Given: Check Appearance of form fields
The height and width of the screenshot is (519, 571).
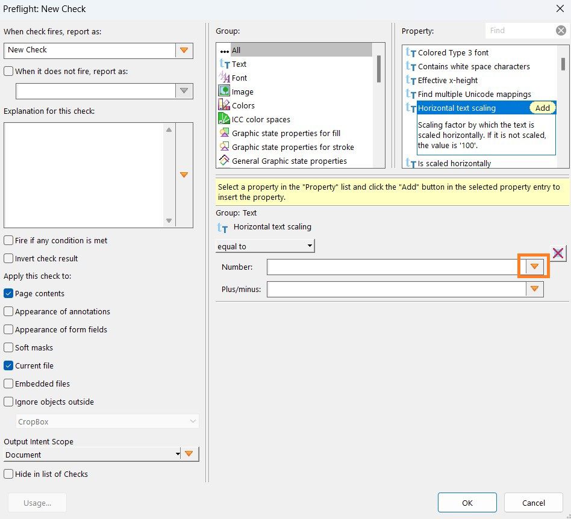Looking at the screenshot, I should tap(8, 329).
